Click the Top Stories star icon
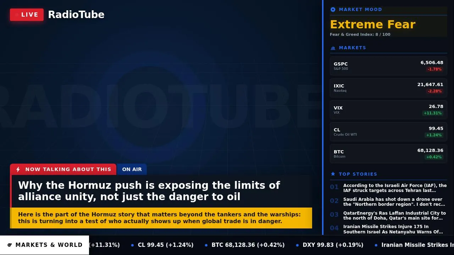Screen dimensions: 454x255 click(x=333, y=174)
